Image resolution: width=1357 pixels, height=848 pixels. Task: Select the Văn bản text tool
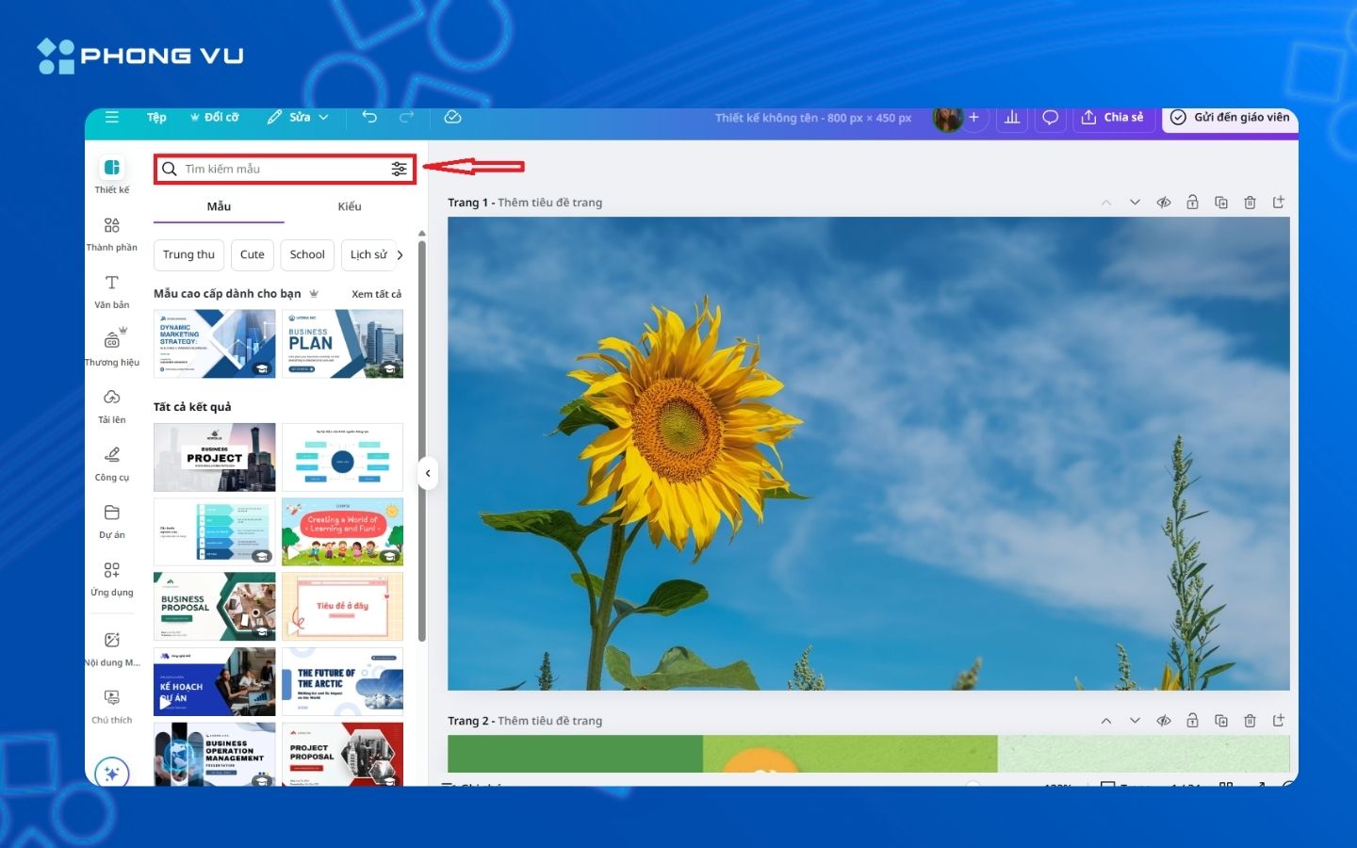[x=111, y=291]
